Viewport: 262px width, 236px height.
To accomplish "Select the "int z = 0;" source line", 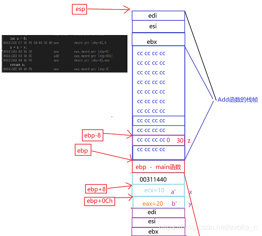I will [18, 38].
